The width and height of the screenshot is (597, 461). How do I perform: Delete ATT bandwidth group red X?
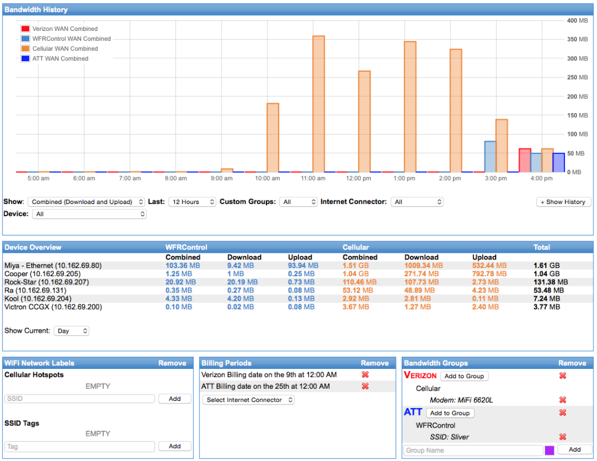tap(563, 413)
